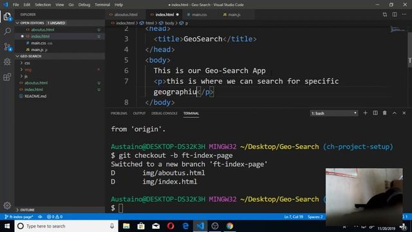This screenshot has height=232, width=412.
Task: Maximize the terminal panel size
Action: click(x=395, y=113)
